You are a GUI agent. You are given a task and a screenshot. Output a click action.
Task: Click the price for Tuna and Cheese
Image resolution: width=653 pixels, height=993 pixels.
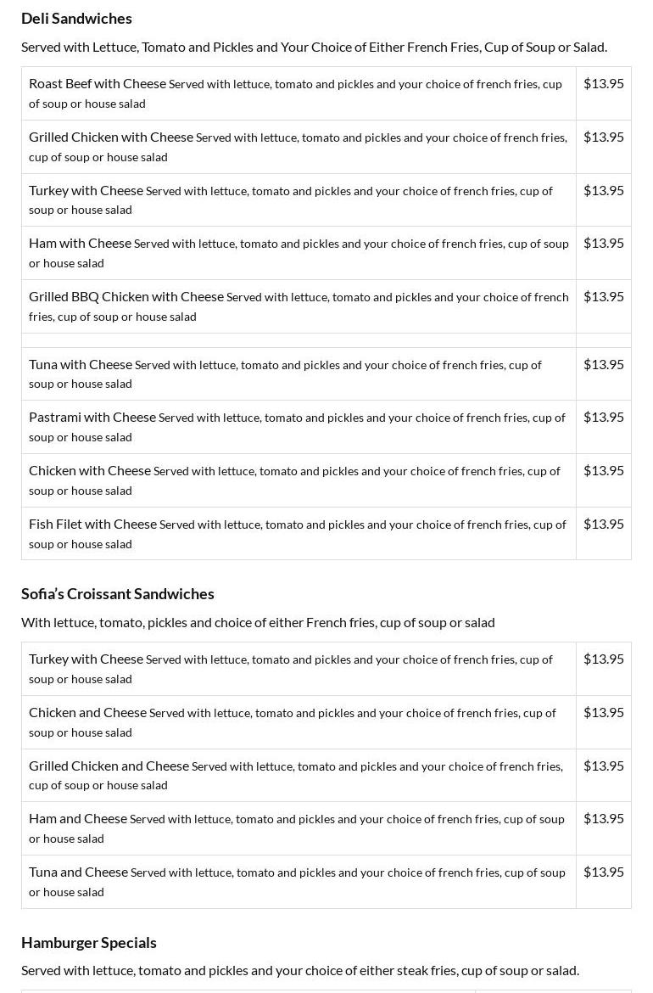point(603,872)
